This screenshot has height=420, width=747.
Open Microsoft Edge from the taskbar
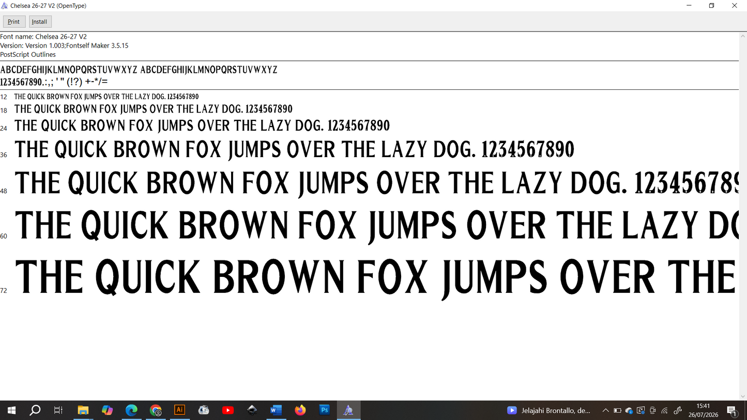click(131, 410)
